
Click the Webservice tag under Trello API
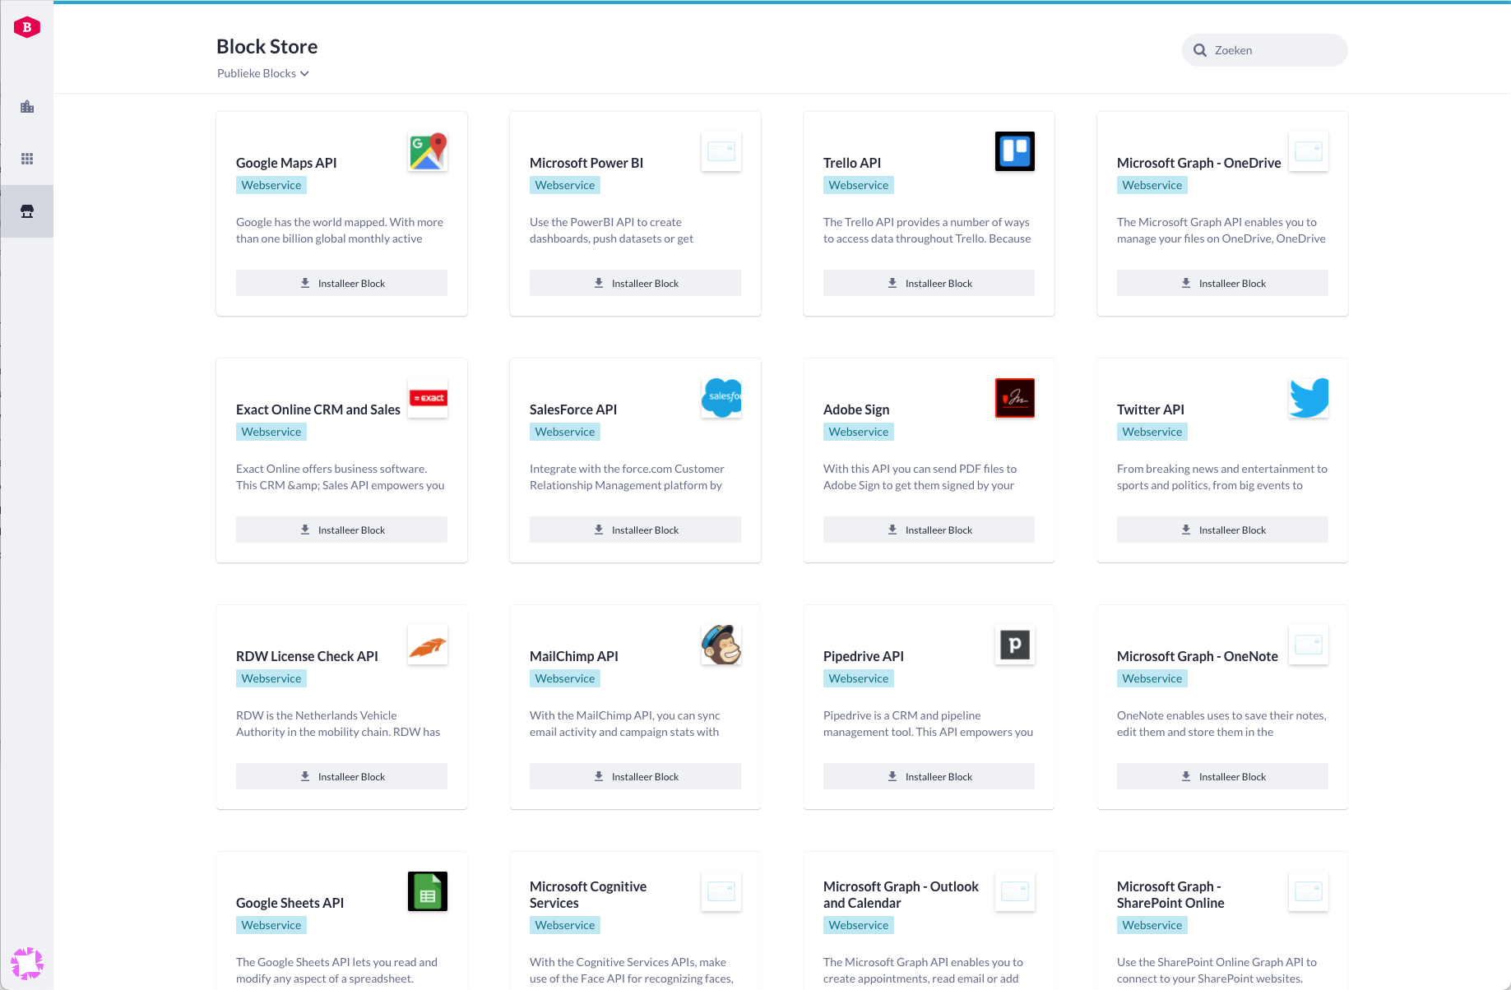858,185
